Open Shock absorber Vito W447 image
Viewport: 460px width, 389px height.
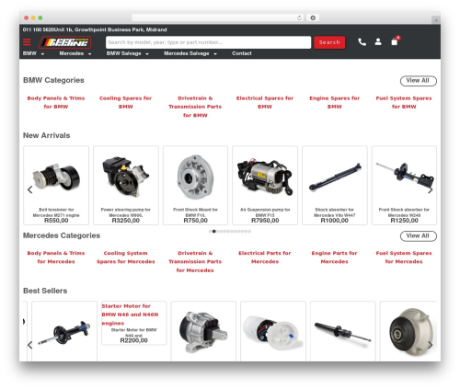point(335,177)
